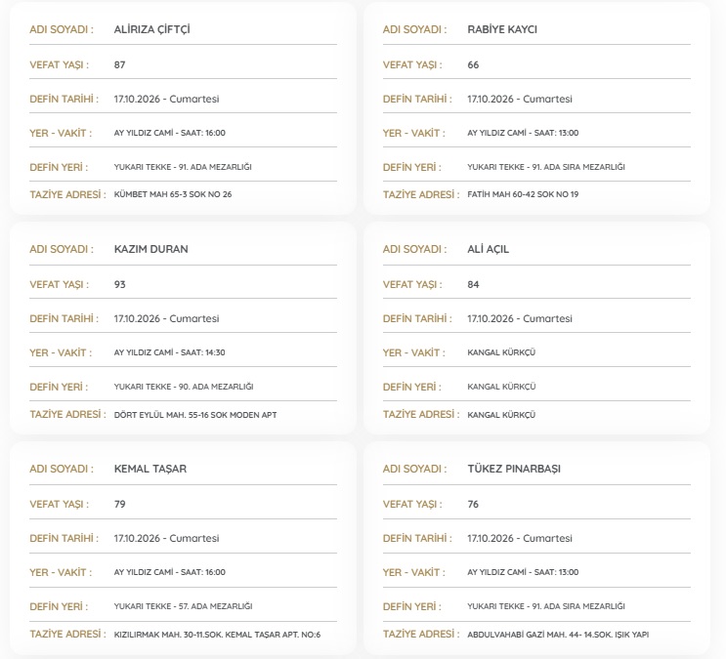726x659 pixels.
Task: Click address DÖRT EYLÜL MAH. 55-16 SOK MODEN APT
Action: tap(195, 415)
